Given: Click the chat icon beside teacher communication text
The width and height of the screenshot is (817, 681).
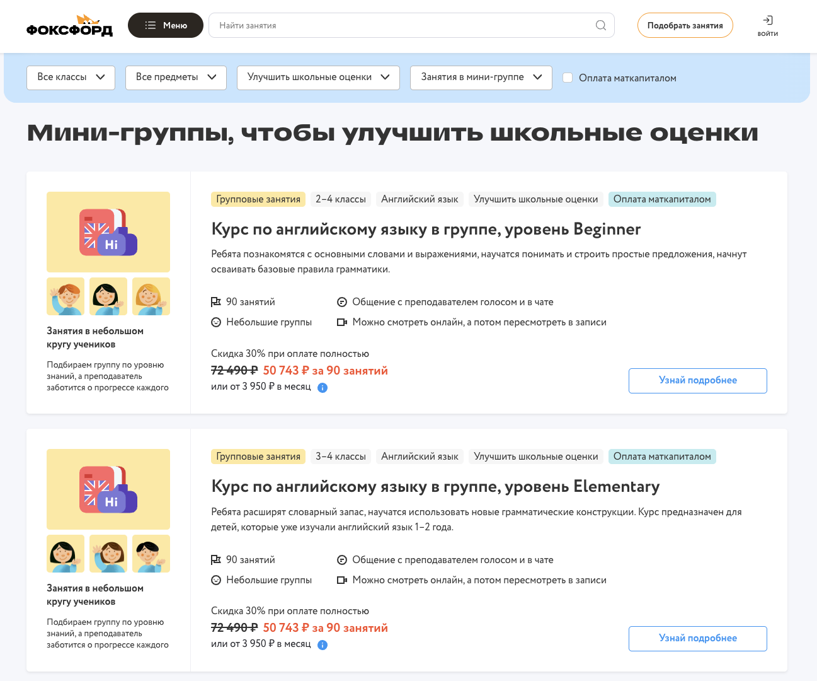Looking at the screenshot, I should tap(342, 301).
